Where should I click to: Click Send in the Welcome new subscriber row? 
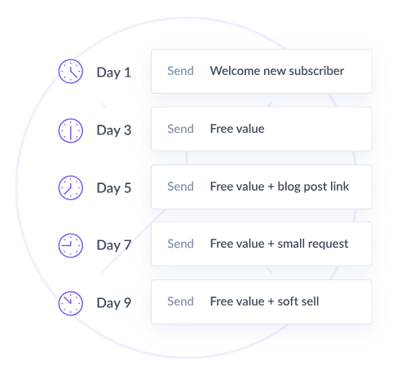(x=181, y=71)
